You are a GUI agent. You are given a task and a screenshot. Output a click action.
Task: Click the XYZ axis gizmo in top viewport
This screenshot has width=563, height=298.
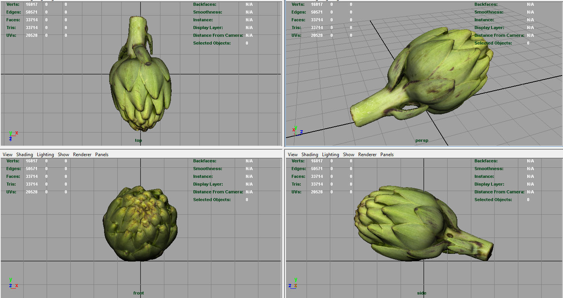(13, 136)
